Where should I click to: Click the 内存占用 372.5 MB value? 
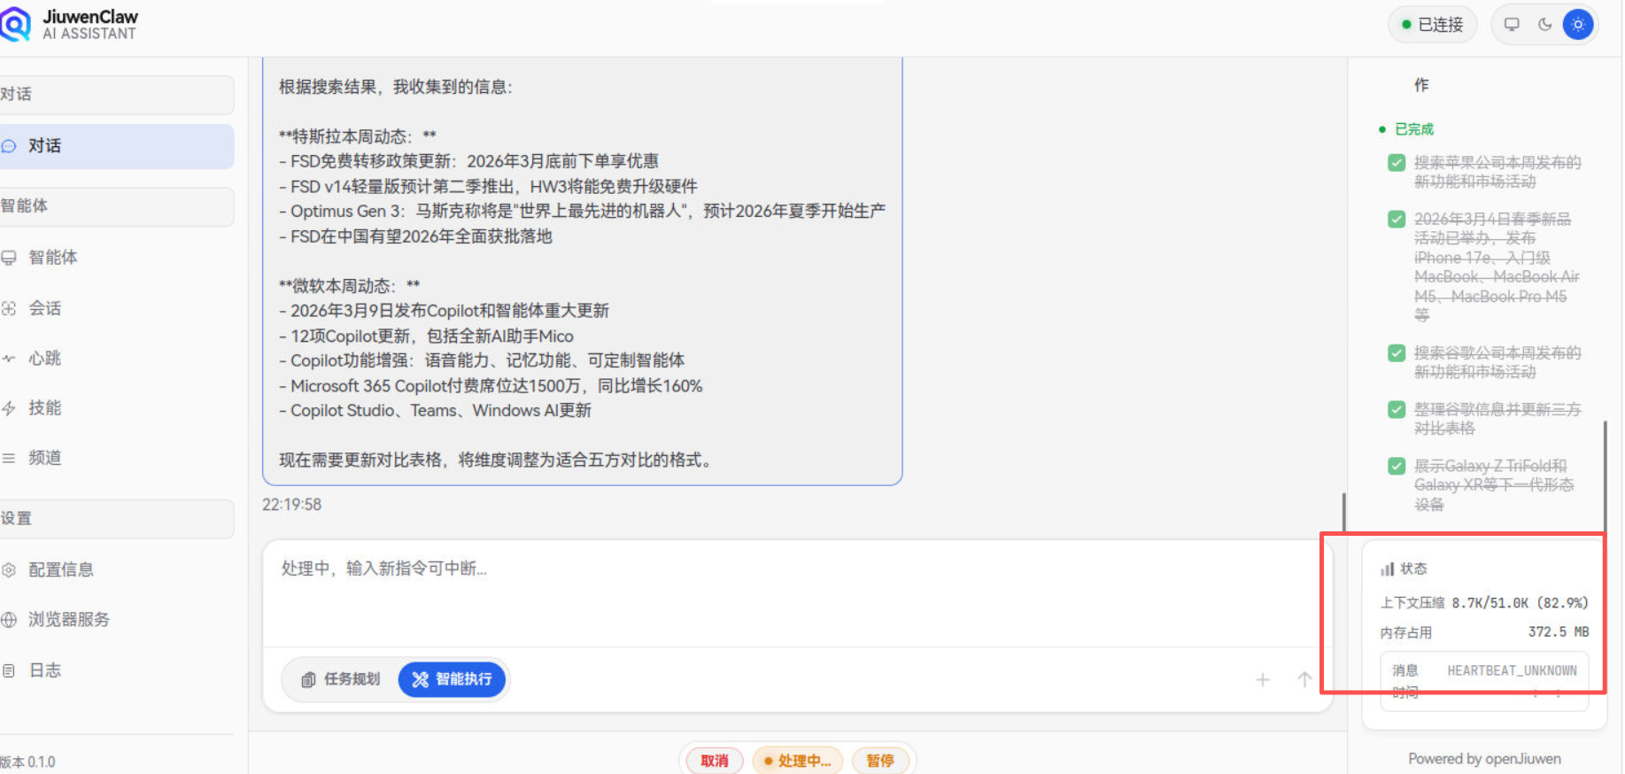point(1559,632)
